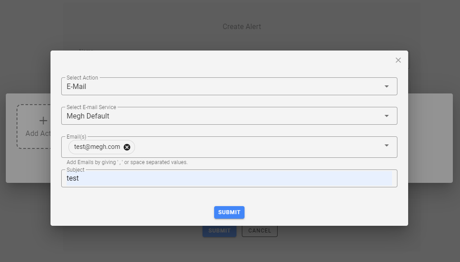Viewport: 460px width, 262px height.
Task: Click the dimmed SUBMIT button on the page
Action: coord(219,231)
